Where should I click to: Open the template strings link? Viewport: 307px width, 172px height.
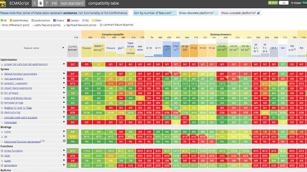pyautogui.click(x=14, y=103)
